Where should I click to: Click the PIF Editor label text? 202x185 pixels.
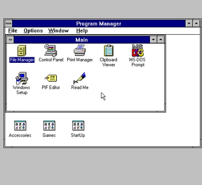[51, 87]
